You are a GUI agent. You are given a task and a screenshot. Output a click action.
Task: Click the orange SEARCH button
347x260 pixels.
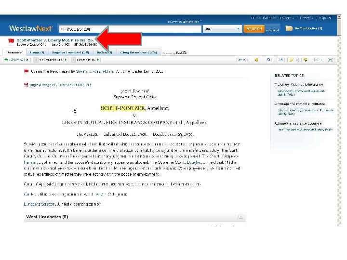tap(254, 29)
